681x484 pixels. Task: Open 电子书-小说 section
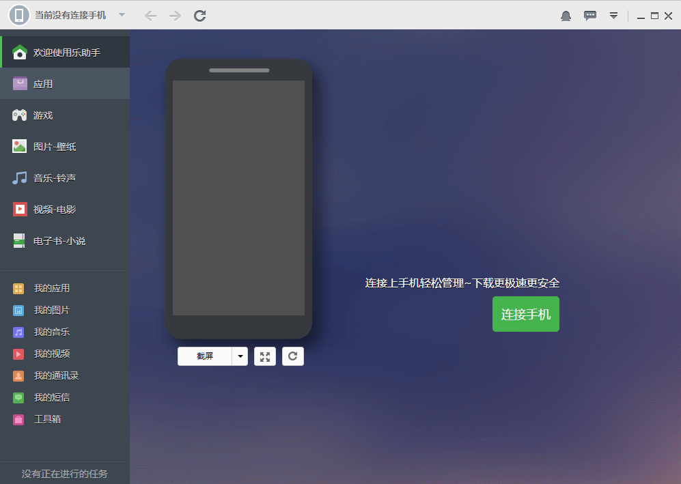(65, 240)
